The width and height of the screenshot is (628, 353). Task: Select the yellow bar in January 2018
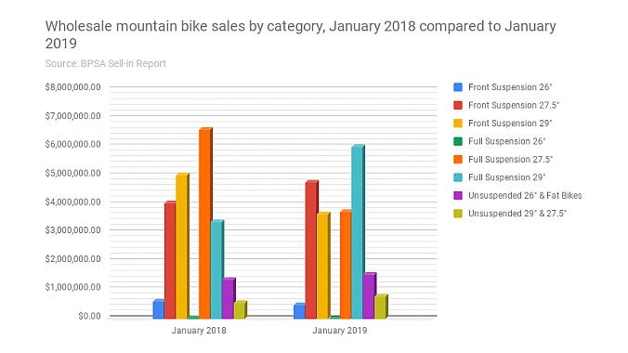182,246
